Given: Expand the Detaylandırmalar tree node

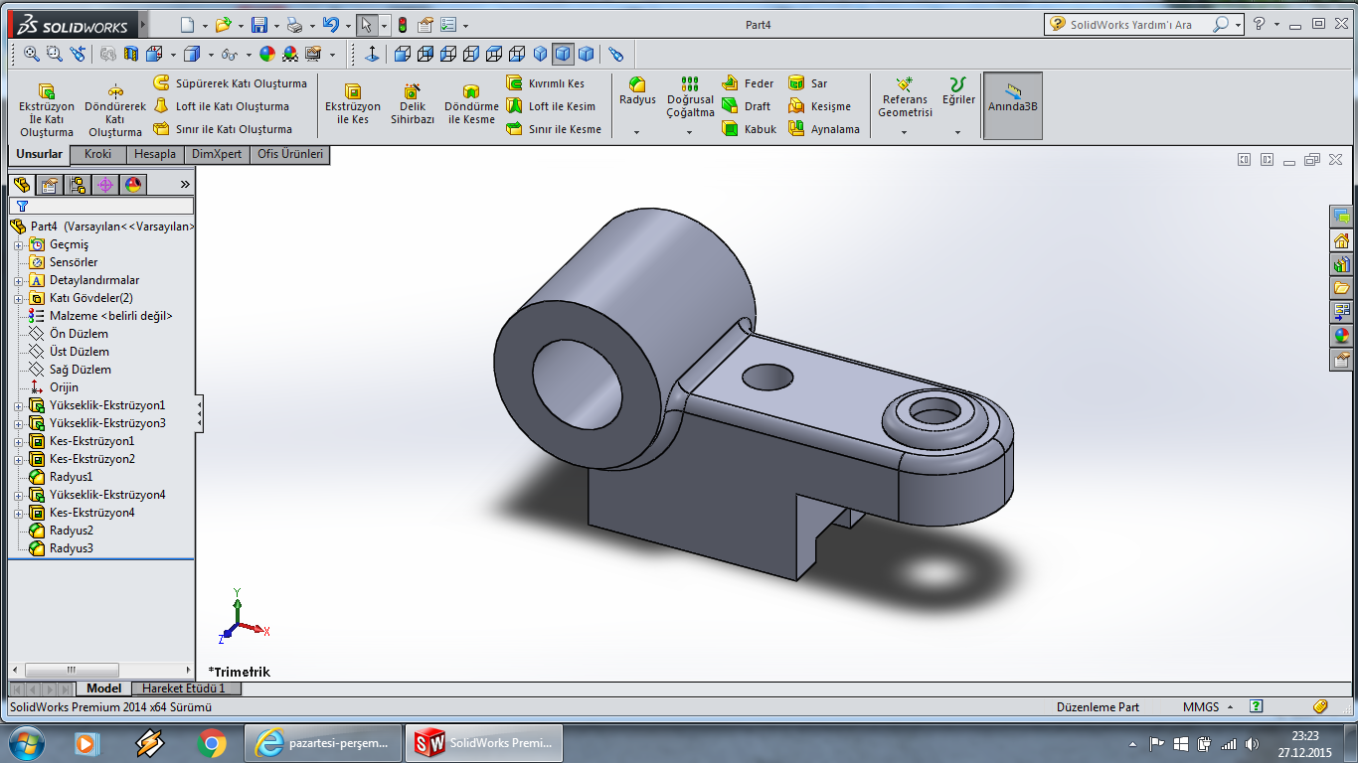Looking at the screenshot, I should coord(18,280).
